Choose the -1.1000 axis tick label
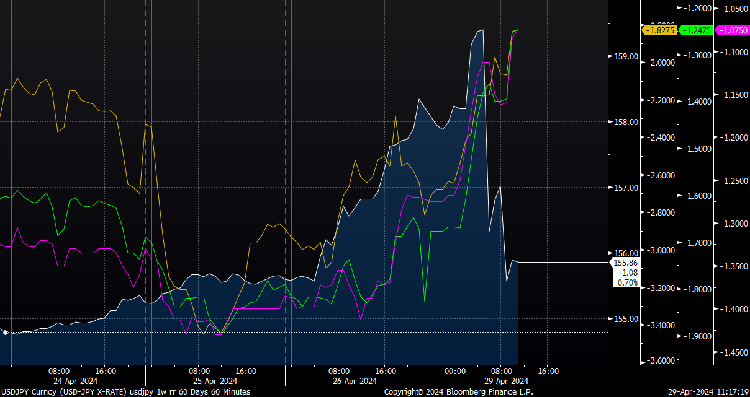The image size is (750, 397). click(x=733, y=52)
